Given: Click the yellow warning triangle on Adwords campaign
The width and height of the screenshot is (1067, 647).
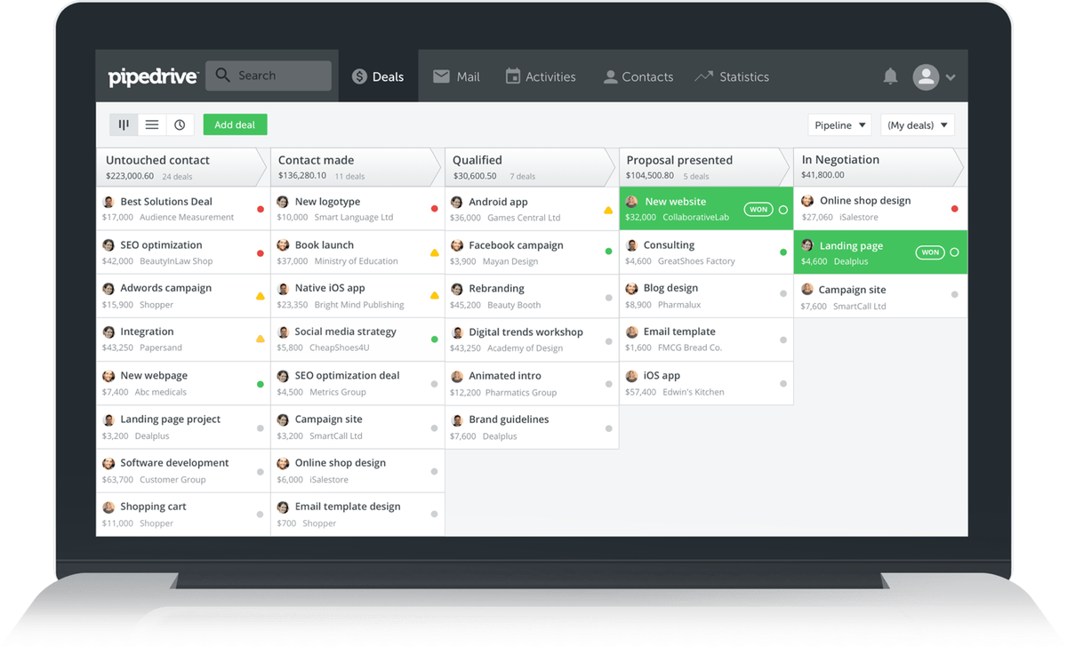Looking at the screenshot, I should point(261,296).
